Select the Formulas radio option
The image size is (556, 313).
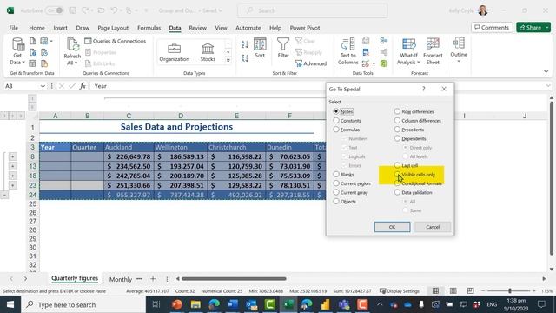347,130
